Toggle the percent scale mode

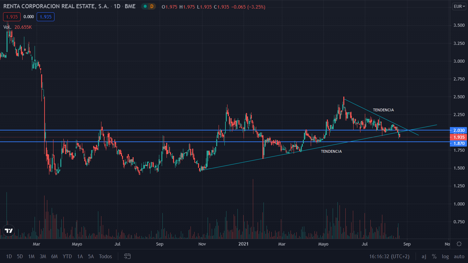click(x=434, y=256)
